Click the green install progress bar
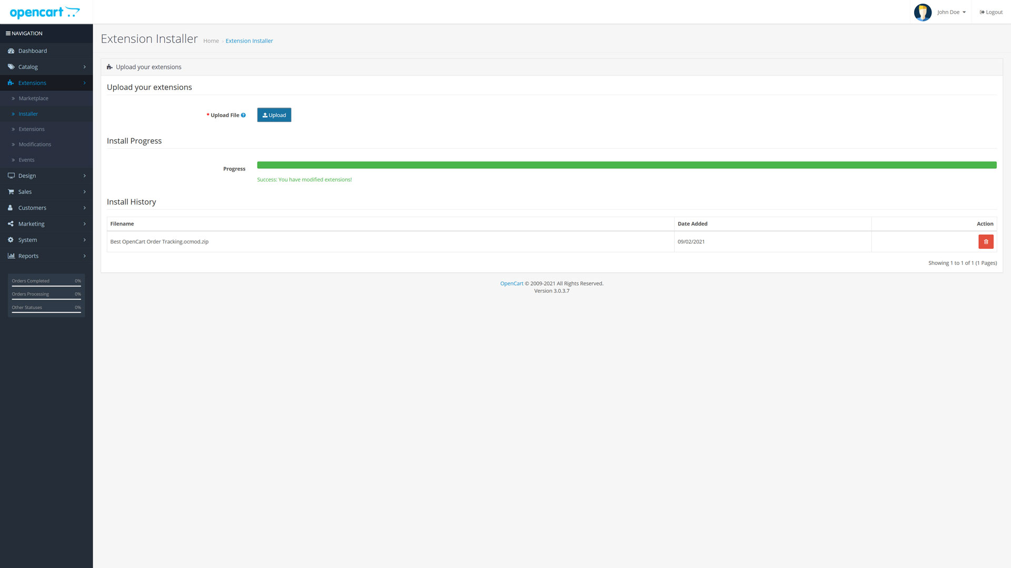 (x=627, y=165)
